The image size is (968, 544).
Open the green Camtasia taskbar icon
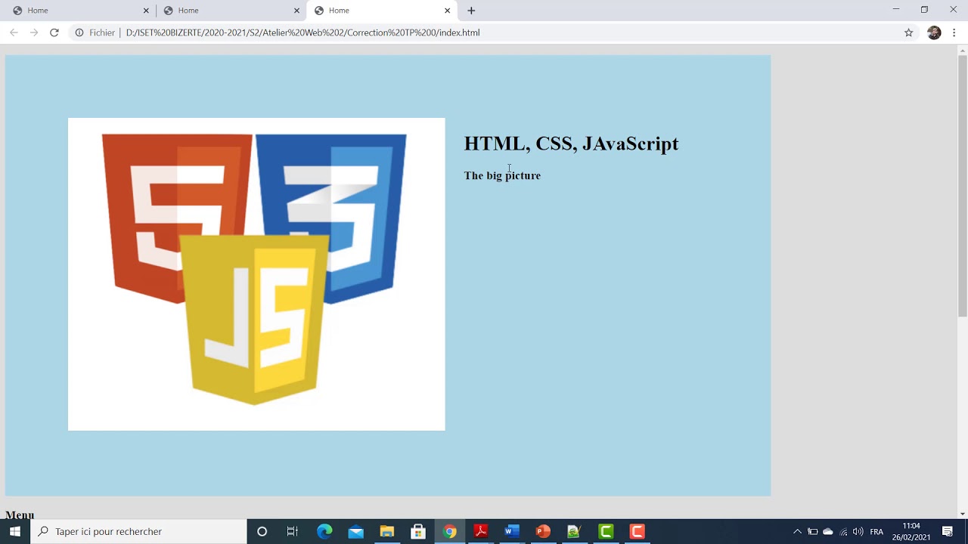(606, 531)
